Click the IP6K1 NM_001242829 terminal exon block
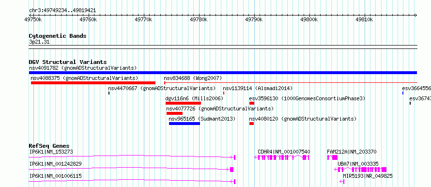 [x=231, y=170]
